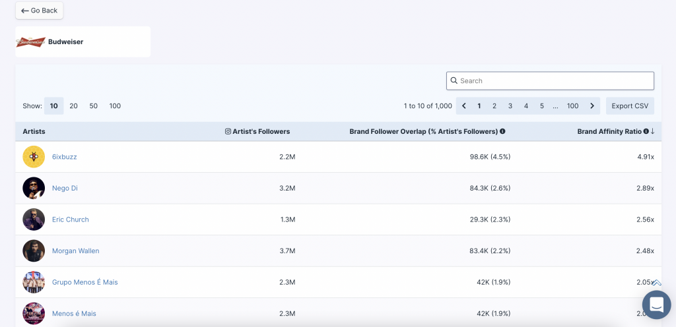
Task: Open the chat support widget
Action: click(x=657, y=305)
